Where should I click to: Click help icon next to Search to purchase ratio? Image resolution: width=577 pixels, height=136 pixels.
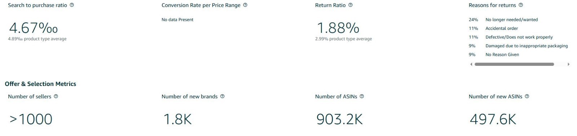[72, 5]
